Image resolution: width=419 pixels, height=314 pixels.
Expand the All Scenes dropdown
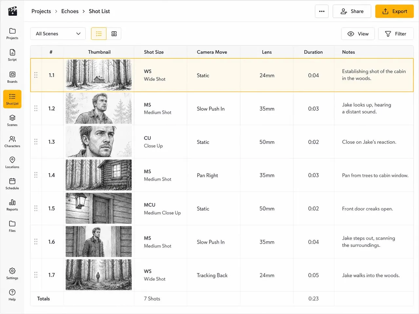58,34
